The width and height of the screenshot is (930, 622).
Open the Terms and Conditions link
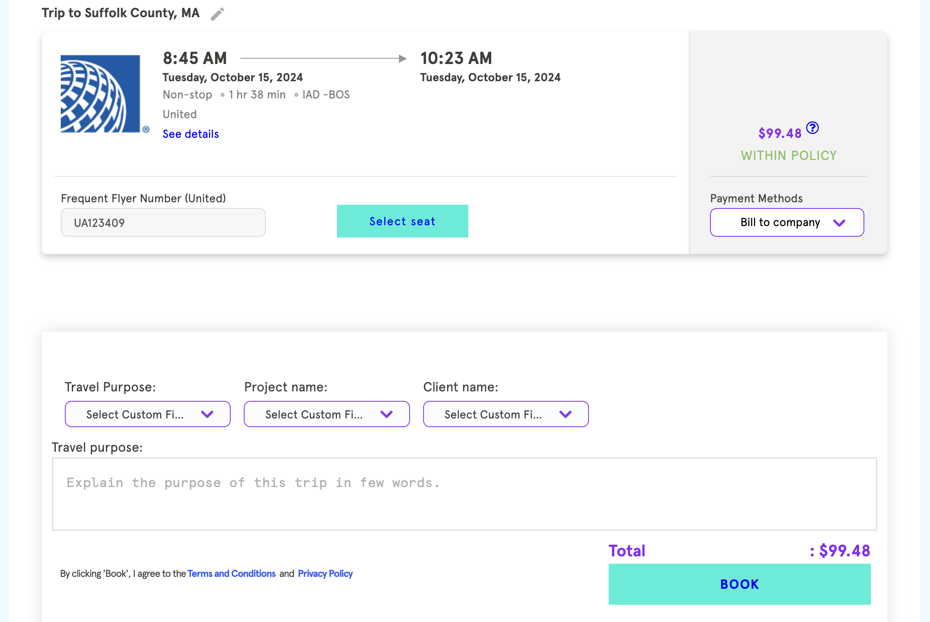231,574
